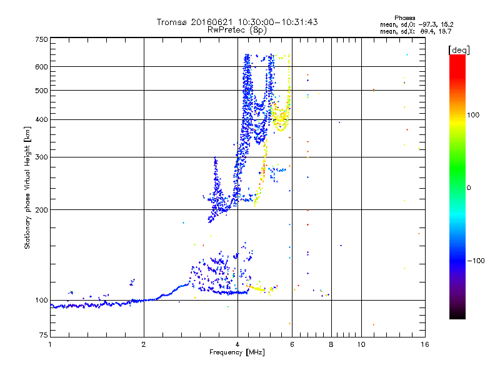
Task: Click the 'mean, sd,X: 89.4, 18.7' line
Action: (x=416, y=31)
